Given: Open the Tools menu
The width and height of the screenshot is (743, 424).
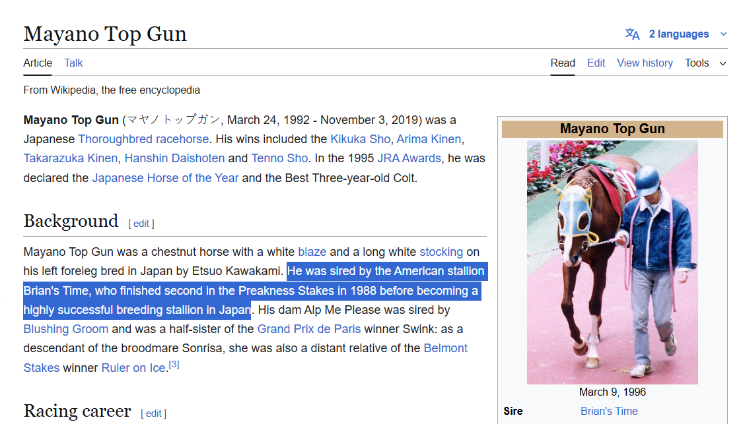Looking at the screenshot, I should [697, 63].
